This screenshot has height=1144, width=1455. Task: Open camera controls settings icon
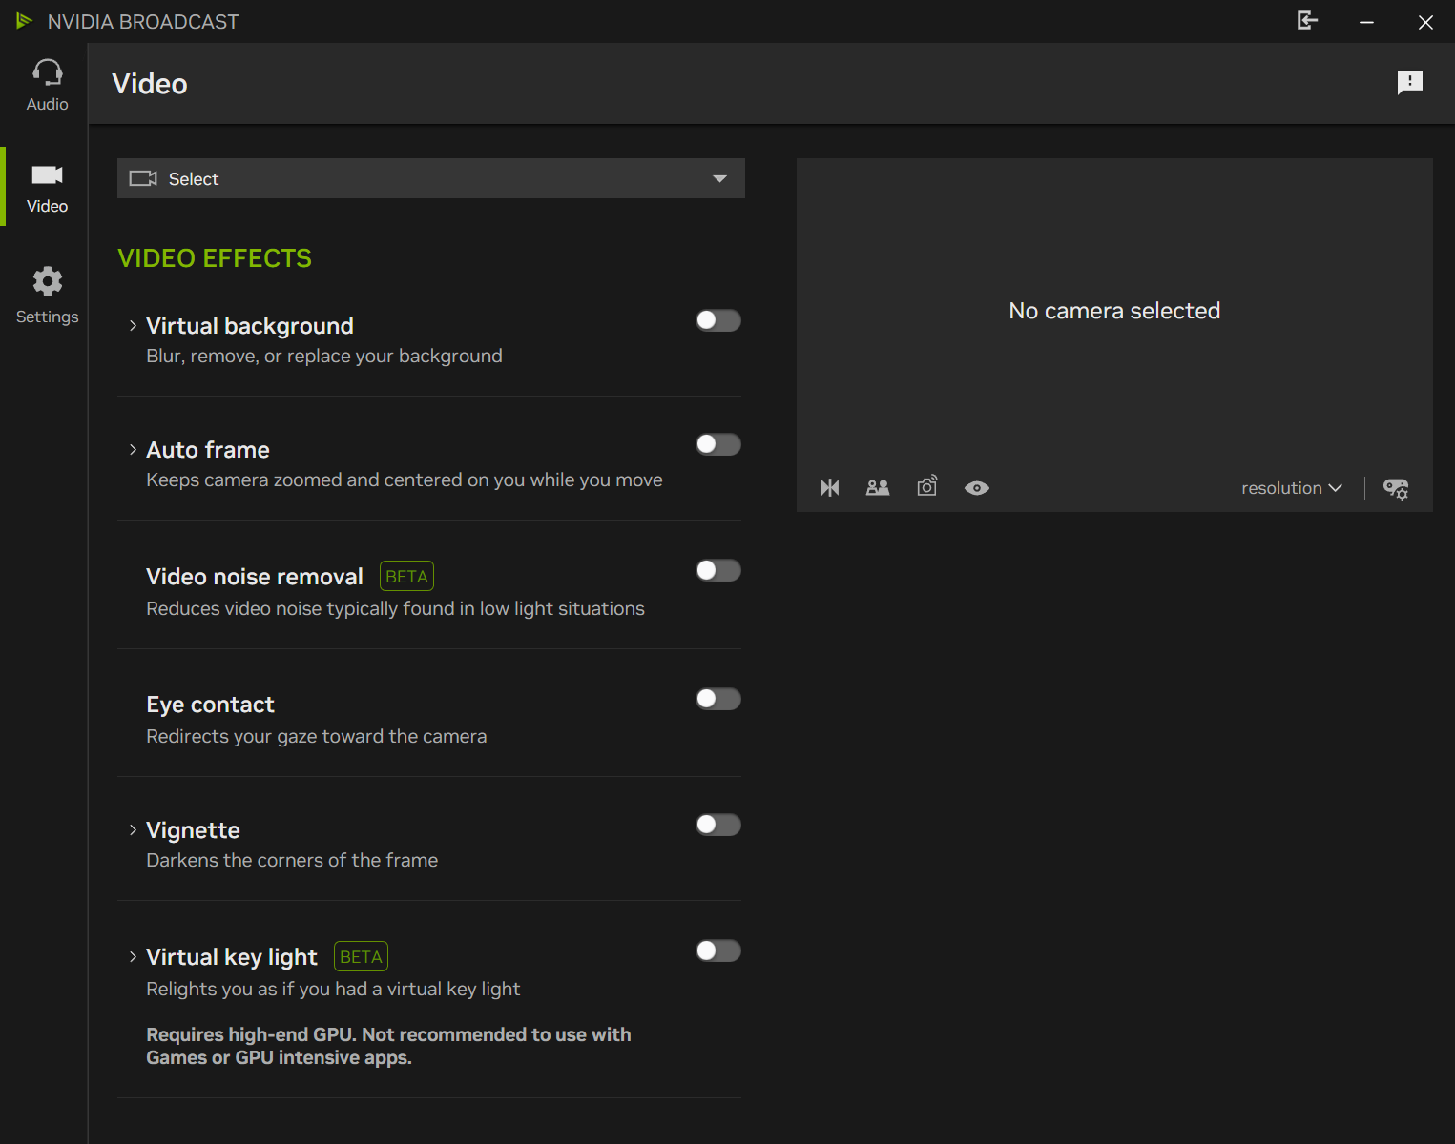point(1396,488)
